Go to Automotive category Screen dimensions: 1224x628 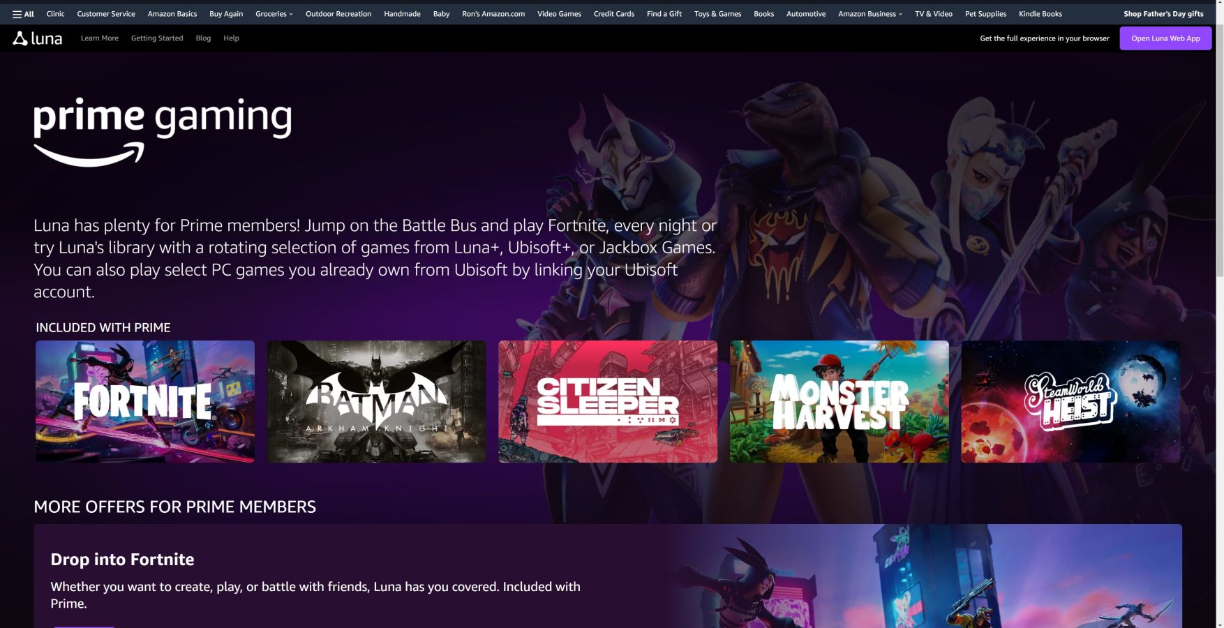(x=806, y=14)
